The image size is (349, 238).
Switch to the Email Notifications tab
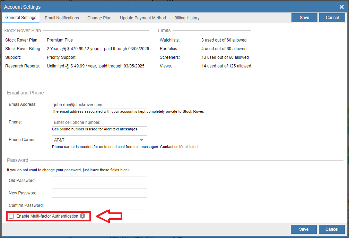click(61, 18)
